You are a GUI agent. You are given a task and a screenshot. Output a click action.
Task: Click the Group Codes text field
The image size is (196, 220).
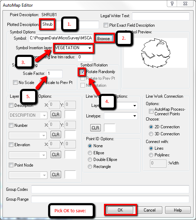coord(110,189)
